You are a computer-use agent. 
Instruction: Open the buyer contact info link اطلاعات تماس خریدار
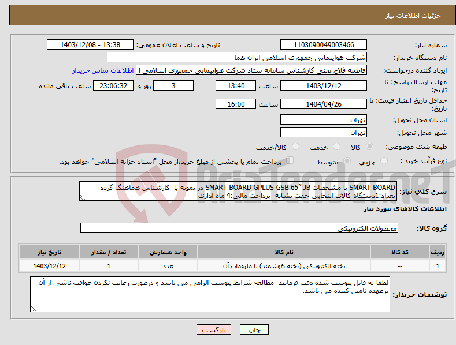(x=103, y=70)
